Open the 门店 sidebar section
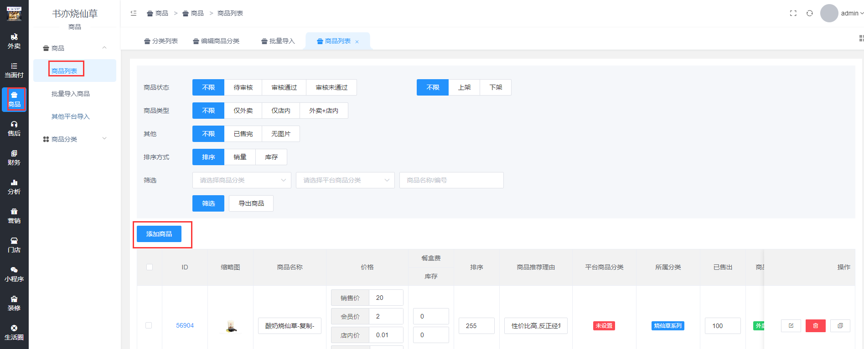864x349 pixels. click(x=14, y=245)
